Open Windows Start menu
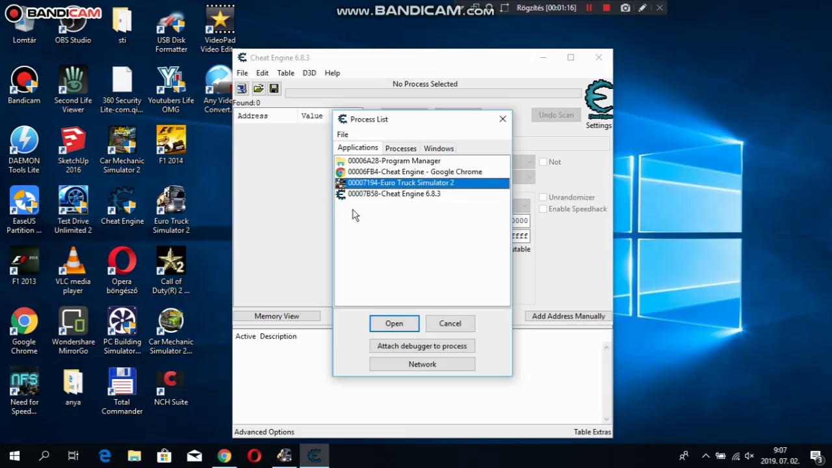 click(14, 456)
